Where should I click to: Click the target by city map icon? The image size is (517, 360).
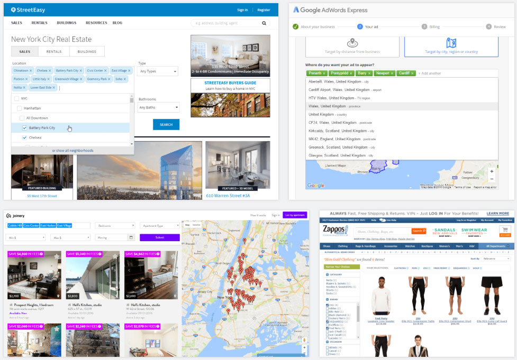pyautogui.click(x=451, y=43)
